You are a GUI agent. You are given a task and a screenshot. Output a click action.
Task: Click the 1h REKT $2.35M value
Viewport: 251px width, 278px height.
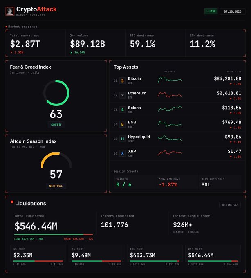click(x=23, y=255)
